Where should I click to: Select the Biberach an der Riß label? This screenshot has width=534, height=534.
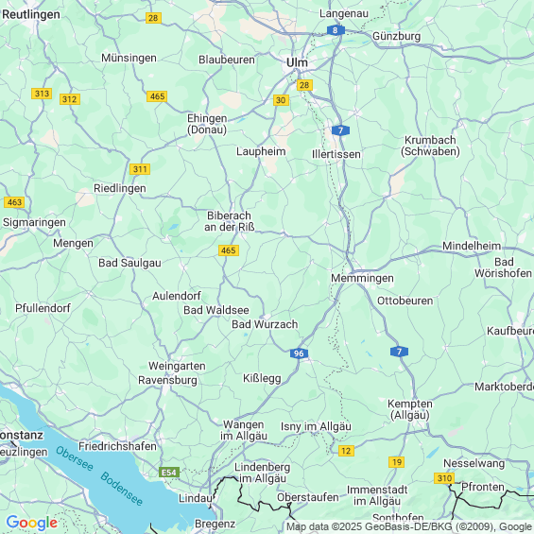230,221
